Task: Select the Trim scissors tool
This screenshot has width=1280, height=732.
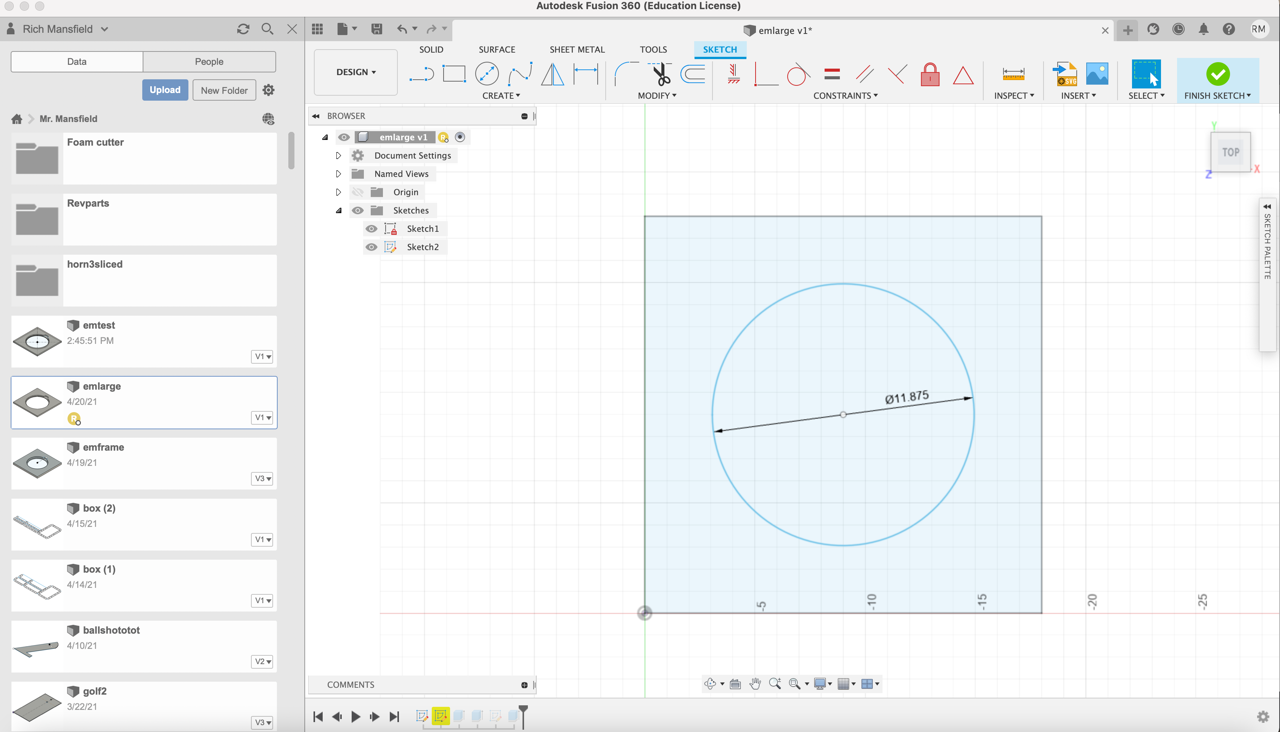Action: click(x=660, y=74)
